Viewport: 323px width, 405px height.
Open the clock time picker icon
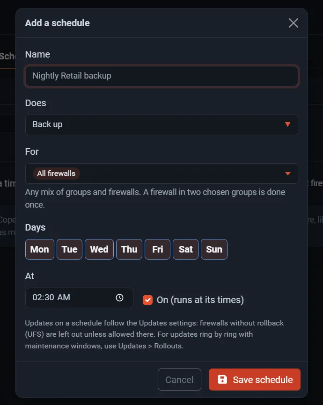coord(119,297)
